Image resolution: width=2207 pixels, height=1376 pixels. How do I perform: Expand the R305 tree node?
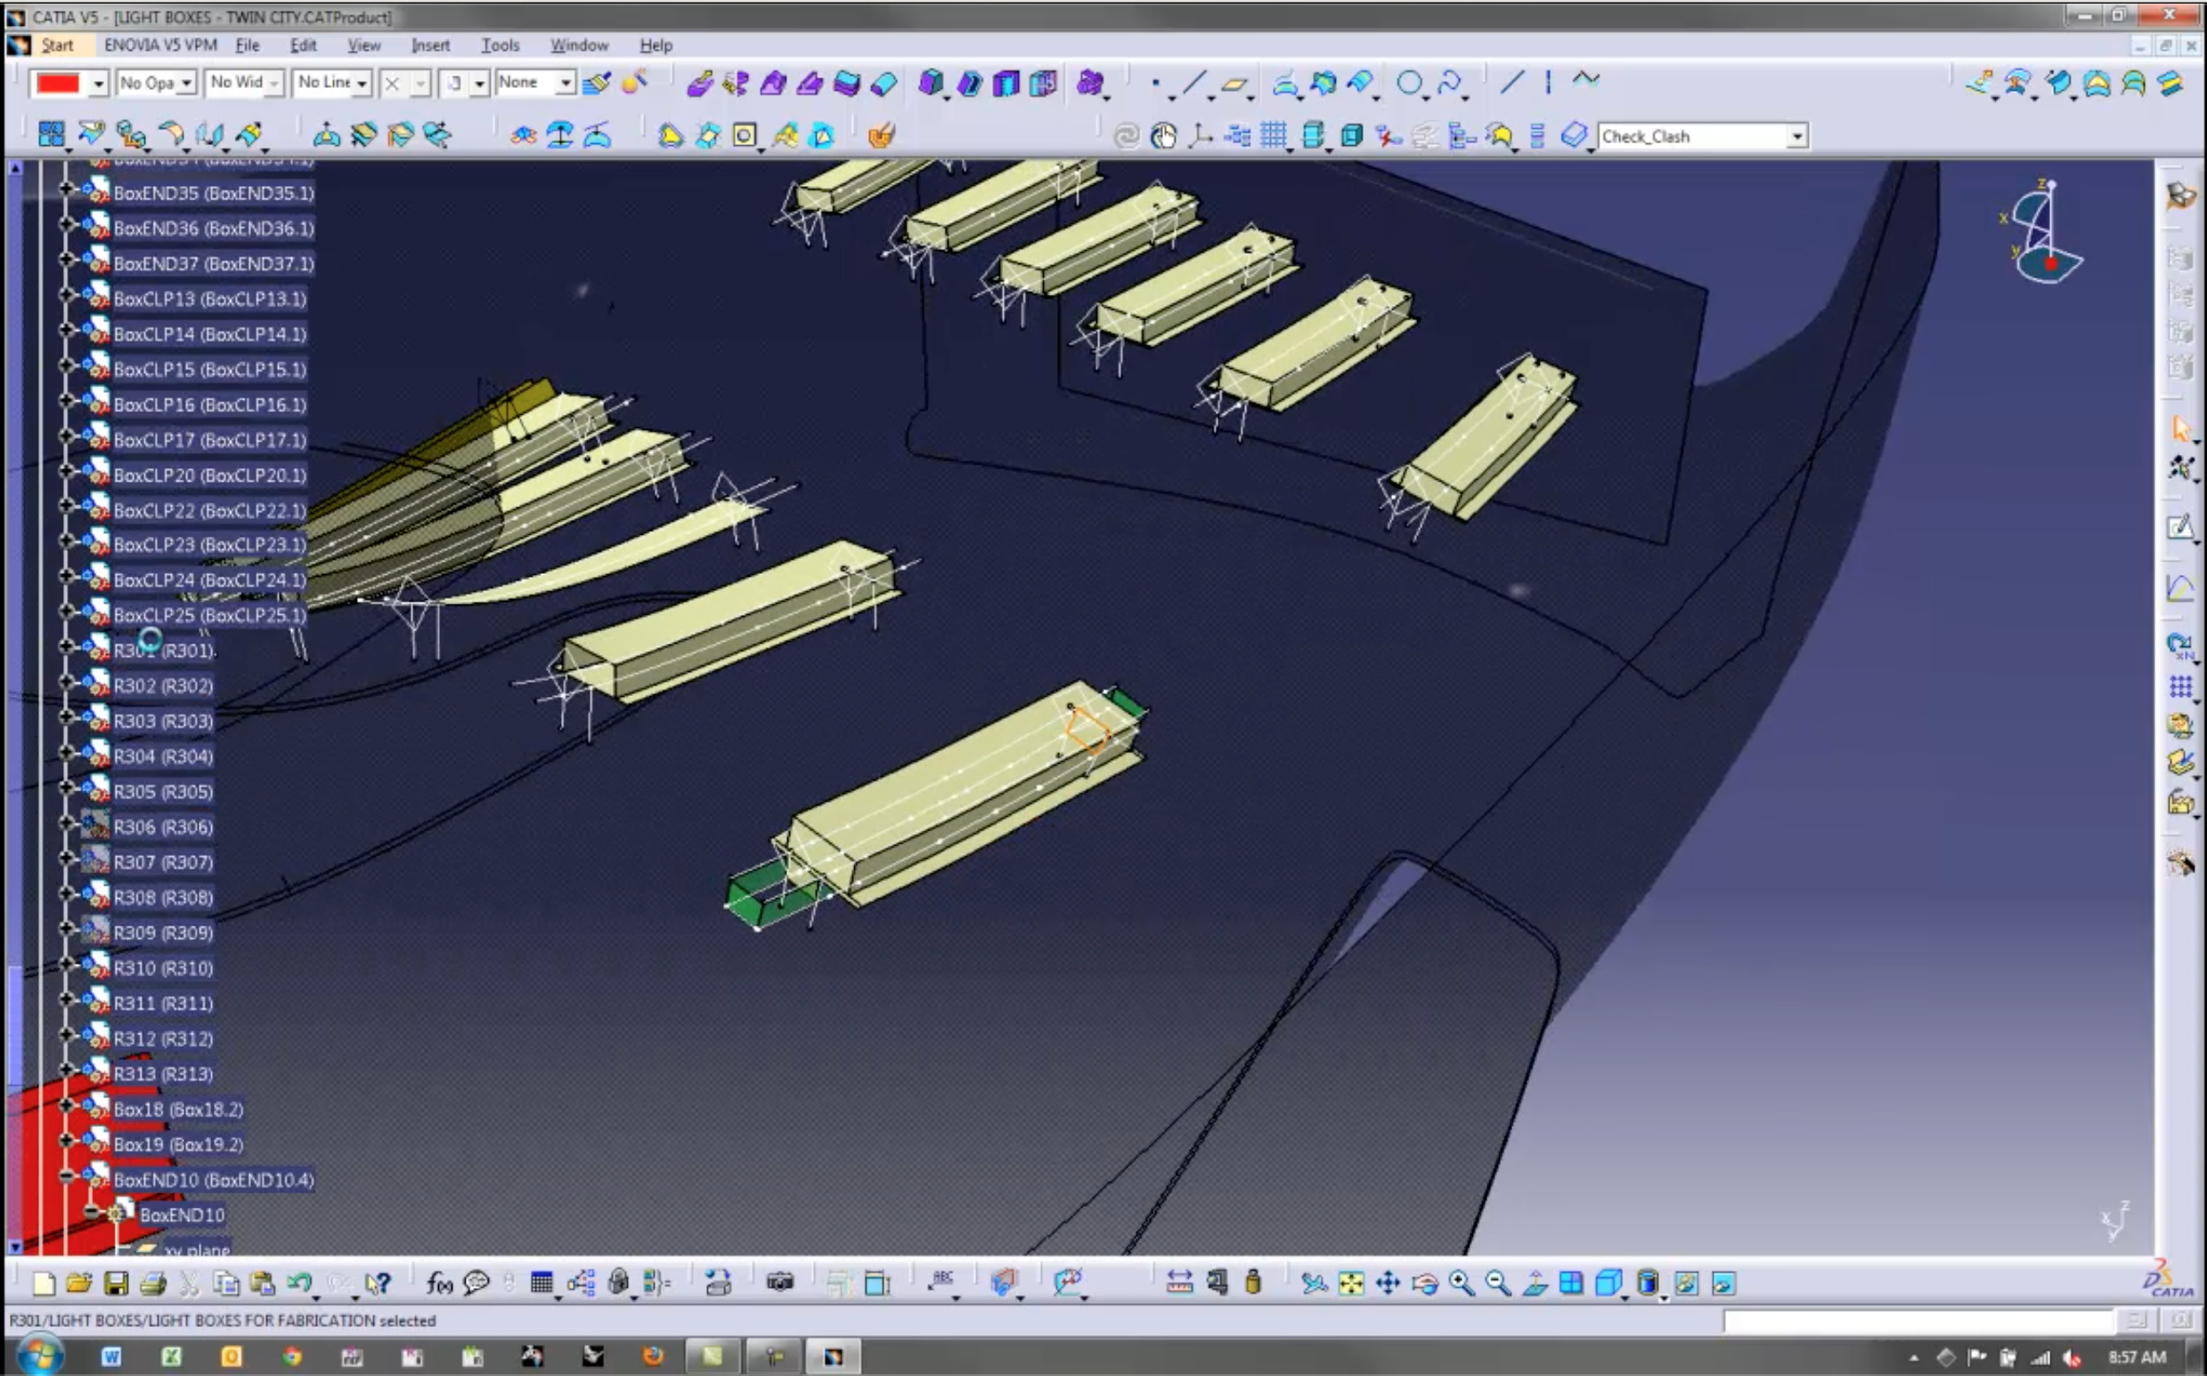point(67,788)
